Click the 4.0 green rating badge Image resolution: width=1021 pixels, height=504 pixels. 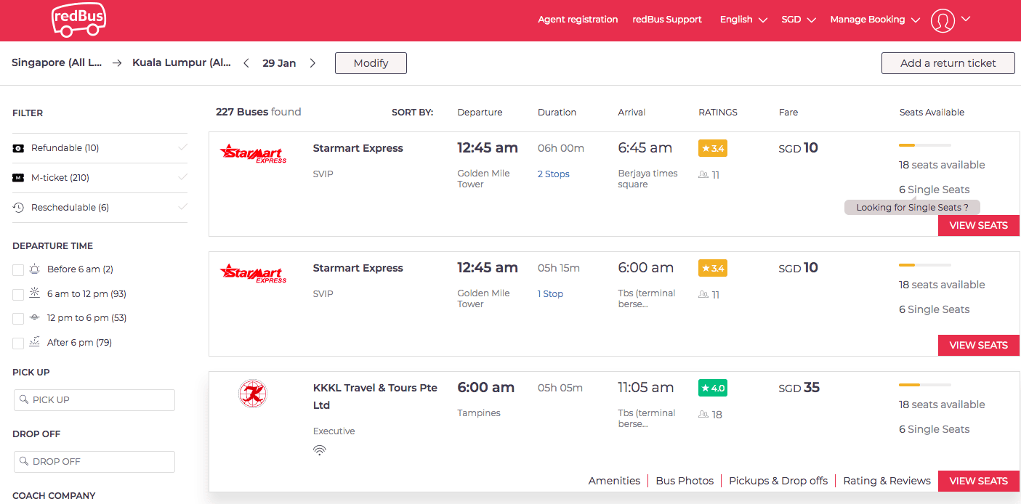[713, 388]
